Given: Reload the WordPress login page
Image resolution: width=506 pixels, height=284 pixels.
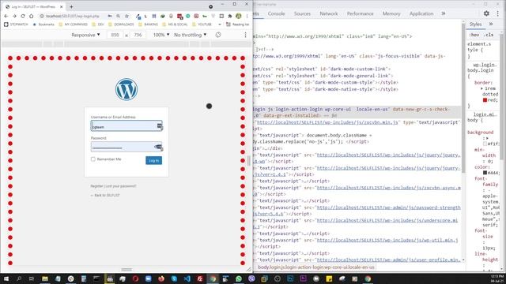Looking at the screenshot, I should [23, 16].
